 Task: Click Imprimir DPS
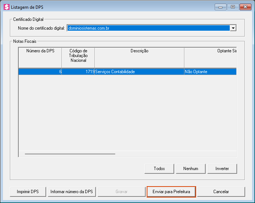tap(28, 192)
